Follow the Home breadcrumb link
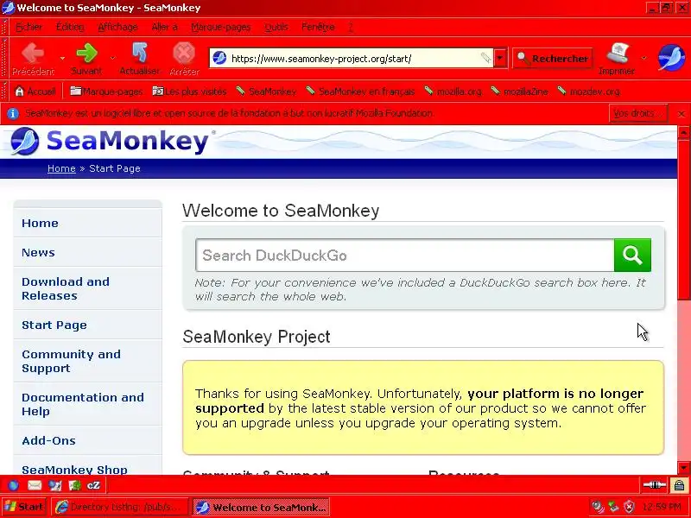 (61, 168)
